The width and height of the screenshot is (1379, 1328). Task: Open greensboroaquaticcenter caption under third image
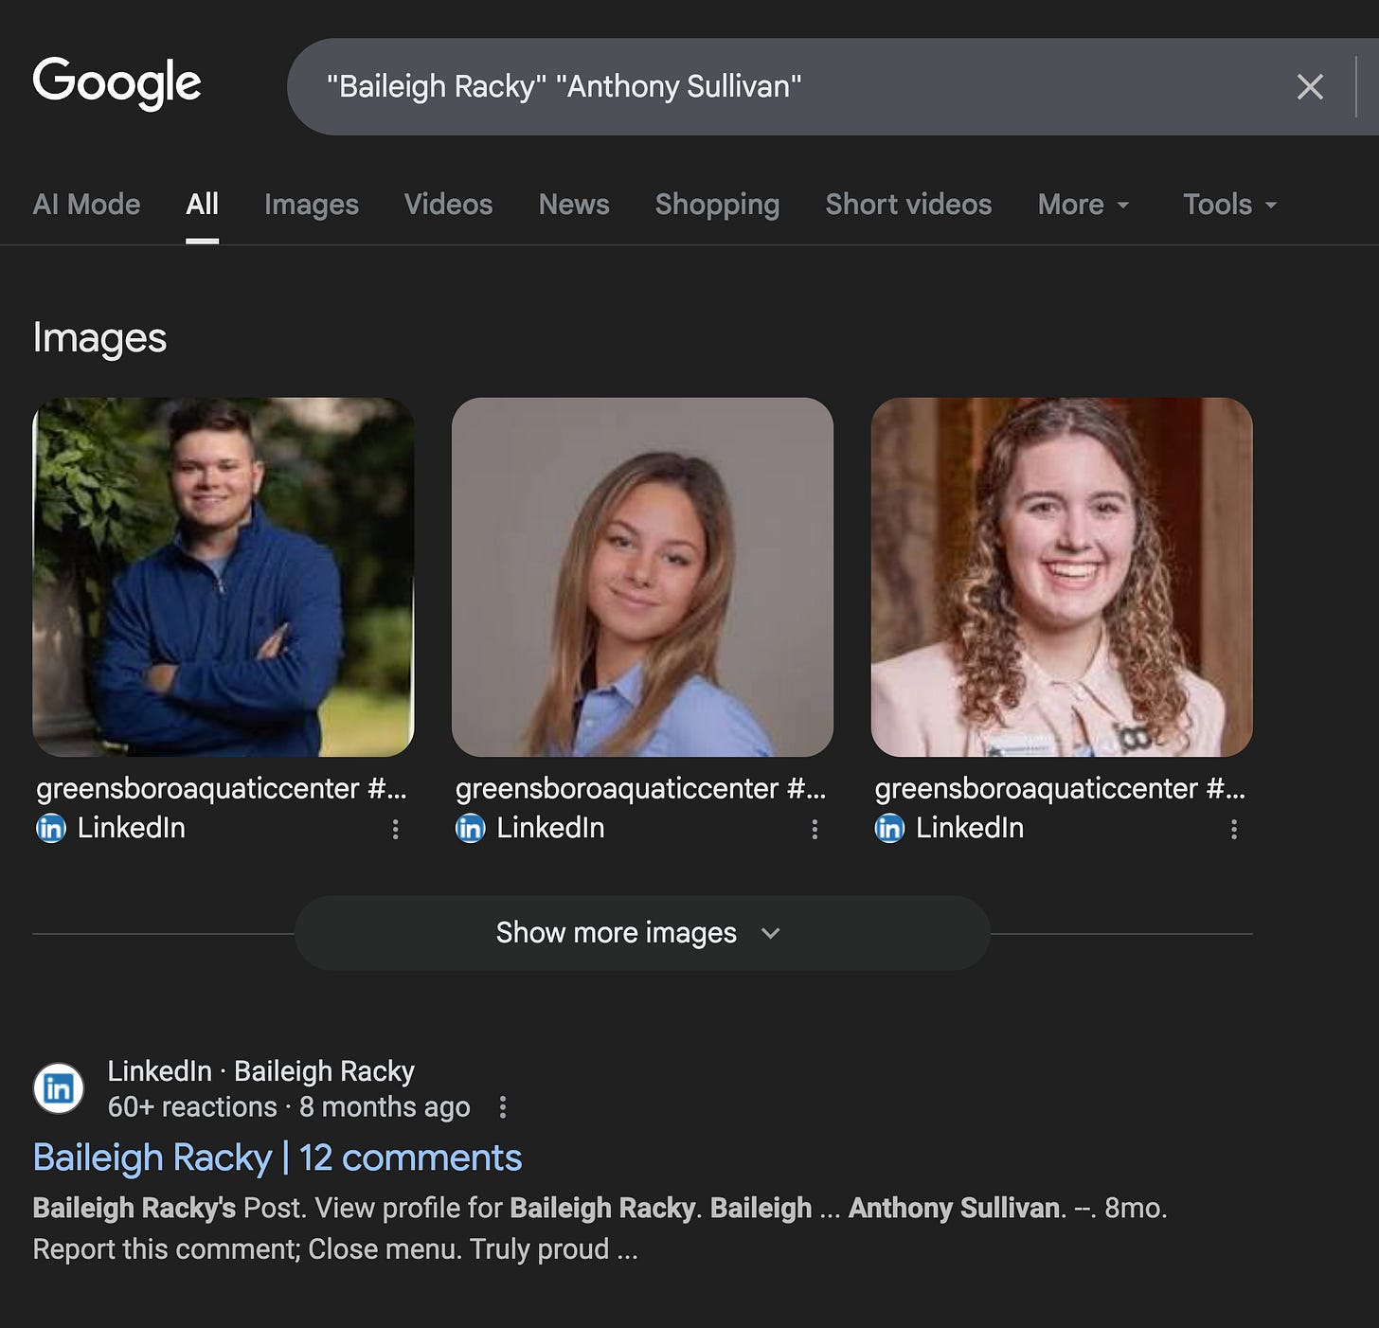click(x=1060, y=788)
